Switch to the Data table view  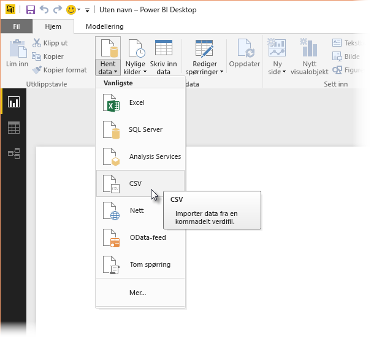coord(13,128)
